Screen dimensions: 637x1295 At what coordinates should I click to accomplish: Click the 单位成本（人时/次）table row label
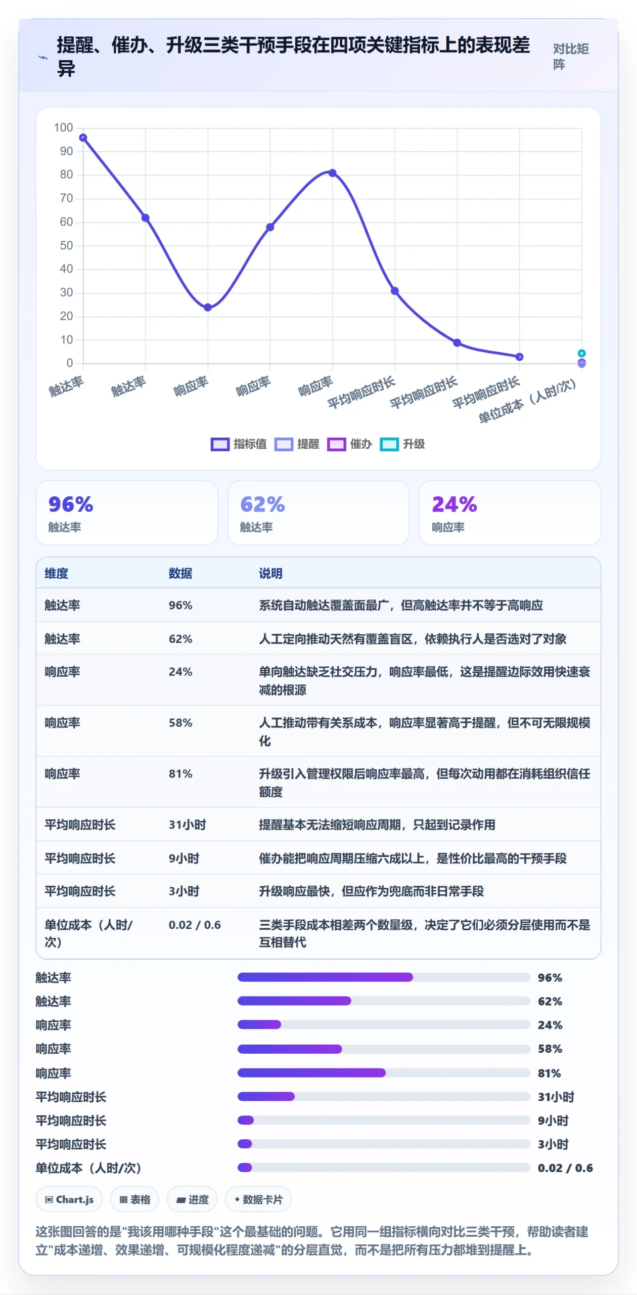88,933
